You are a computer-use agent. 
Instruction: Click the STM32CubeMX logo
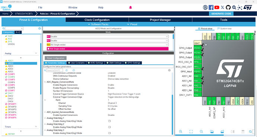(x=7, y=7)
